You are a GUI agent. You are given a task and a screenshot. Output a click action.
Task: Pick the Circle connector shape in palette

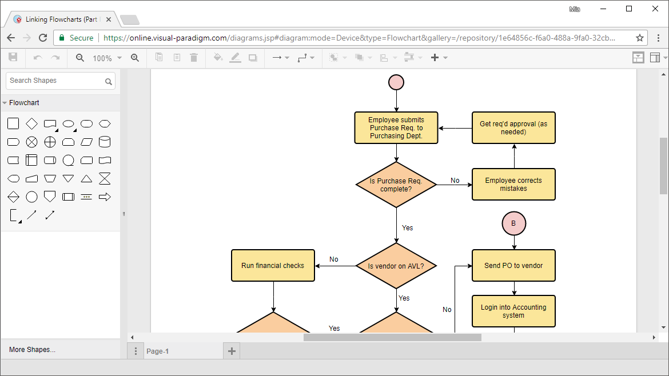point(31,197)
